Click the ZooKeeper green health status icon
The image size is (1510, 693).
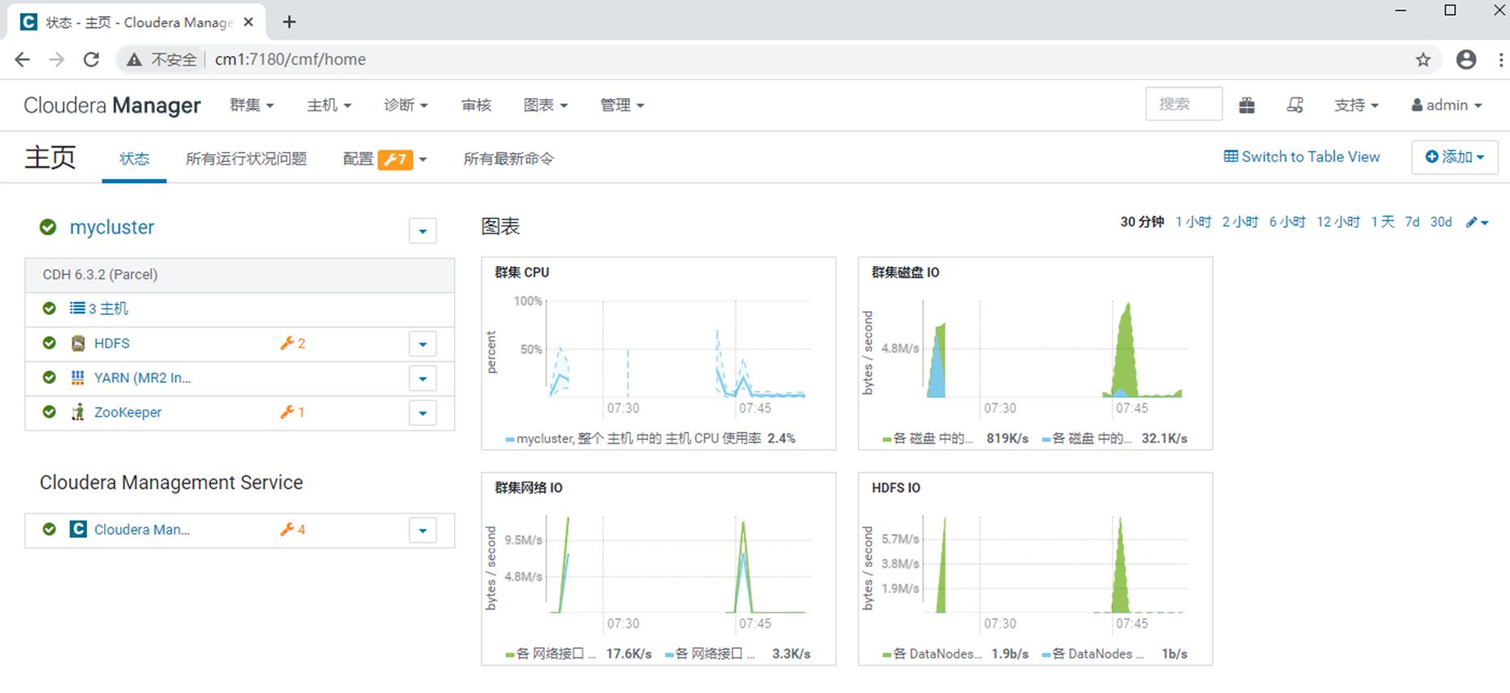50,412
